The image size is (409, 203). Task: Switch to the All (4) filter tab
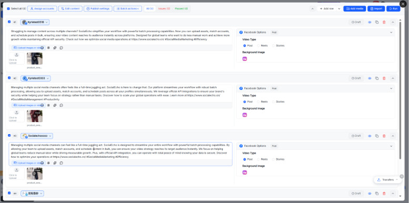coord(150,8)
